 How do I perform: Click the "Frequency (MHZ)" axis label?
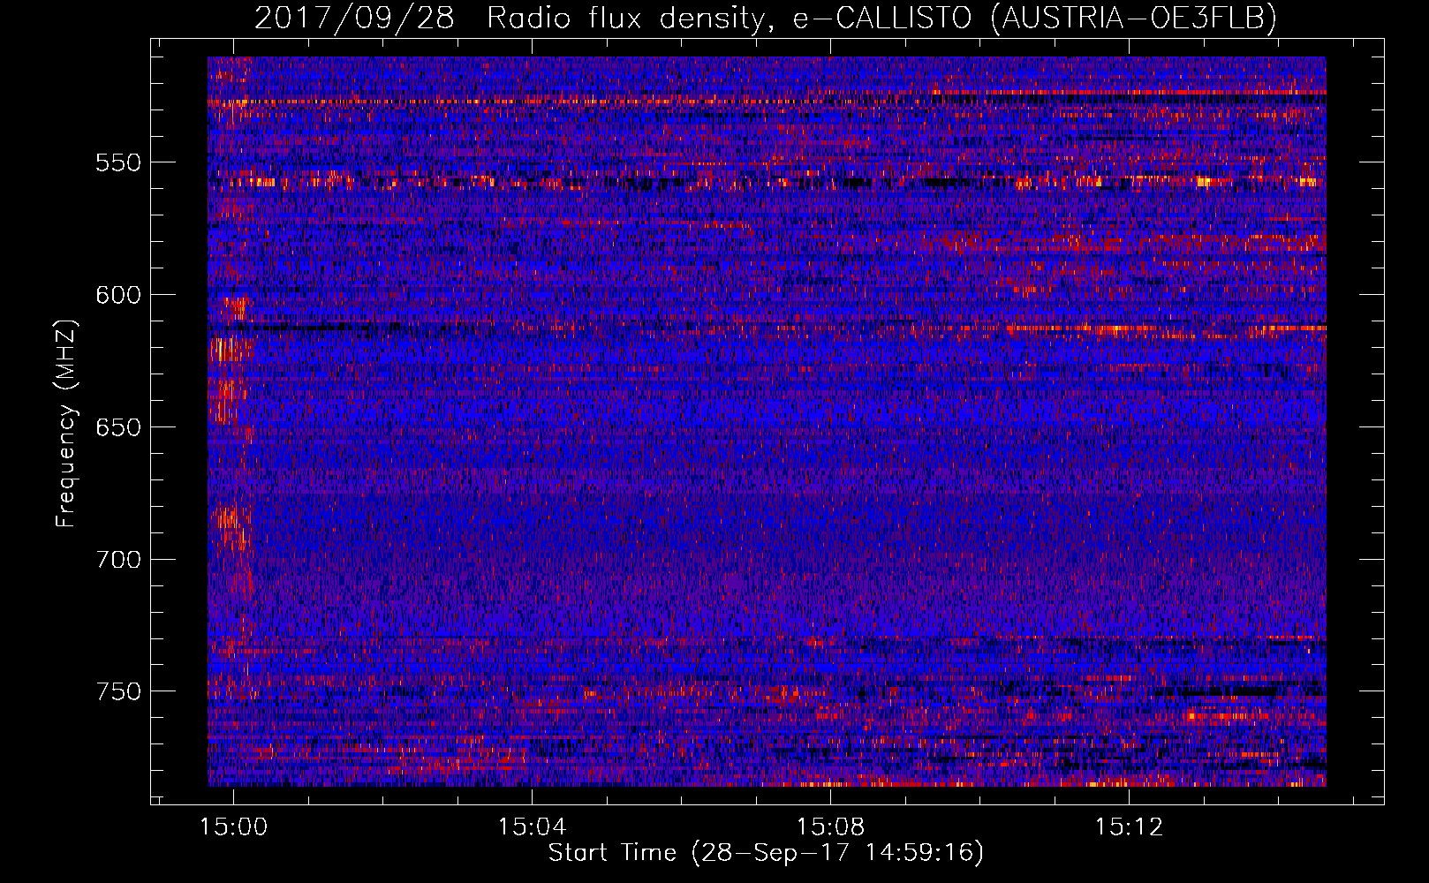tap(66, 423)
